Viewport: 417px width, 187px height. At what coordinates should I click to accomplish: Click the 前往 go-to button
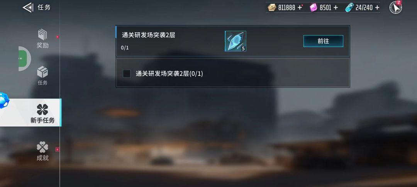tap(324, 41)
